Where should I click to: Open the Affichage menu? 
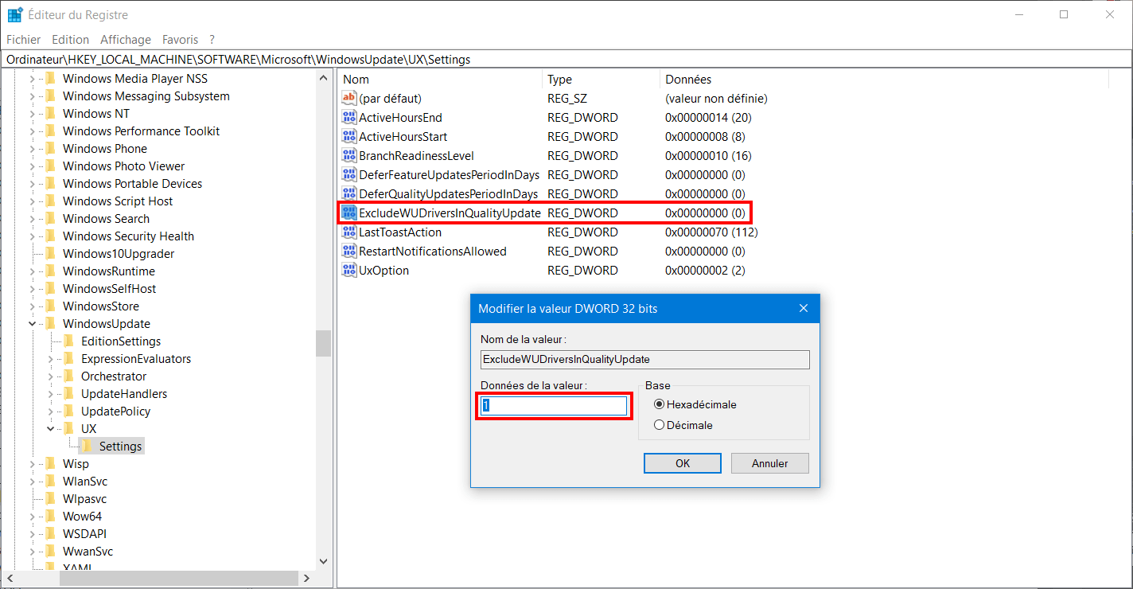[126, 39]
